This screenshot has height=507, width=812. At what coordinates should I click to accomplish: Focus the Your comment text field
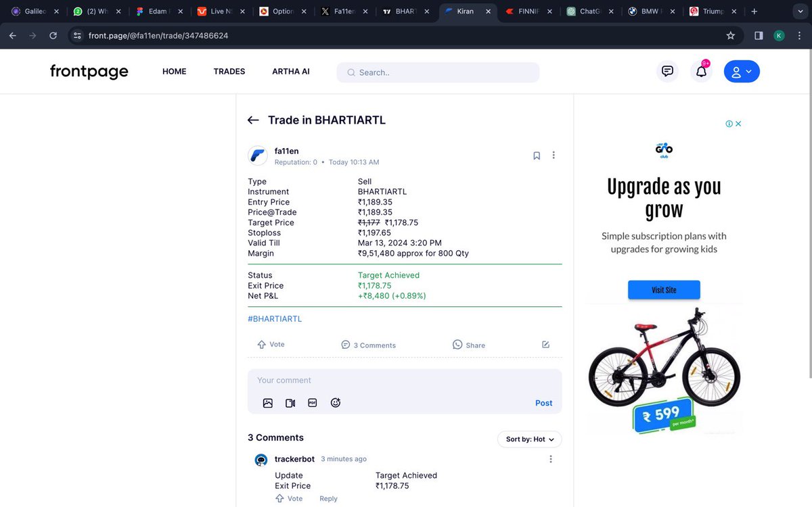[405, 381]
